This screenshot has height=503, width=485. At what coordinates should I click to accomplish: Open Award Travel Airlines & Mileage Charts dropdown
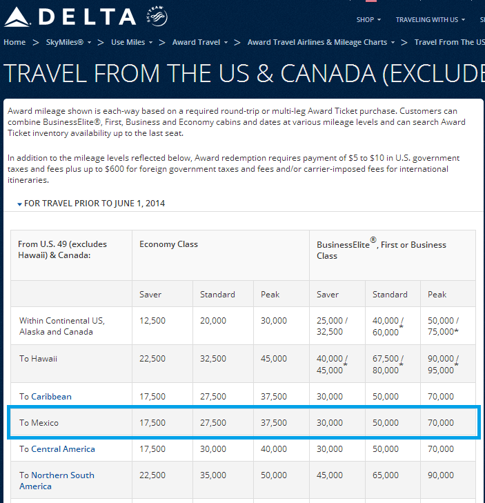[x=393, y=43]
